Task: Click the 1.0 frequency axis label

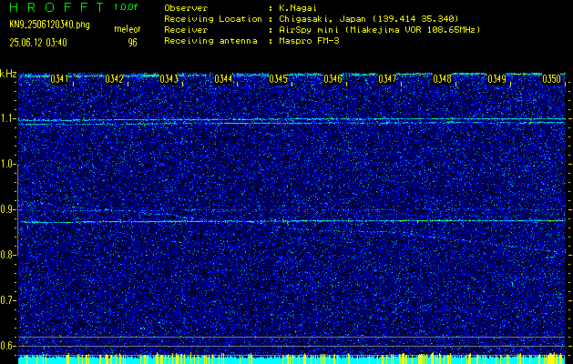Action: click(x=6, y=165)
